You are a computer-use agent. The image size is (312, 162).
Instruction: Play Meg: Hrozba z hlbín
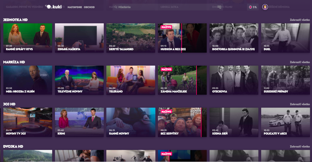28,80
